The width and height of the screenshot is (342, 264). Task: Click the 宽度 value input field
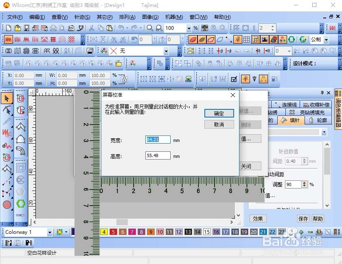pyautogui.click(x=158, y=140)
